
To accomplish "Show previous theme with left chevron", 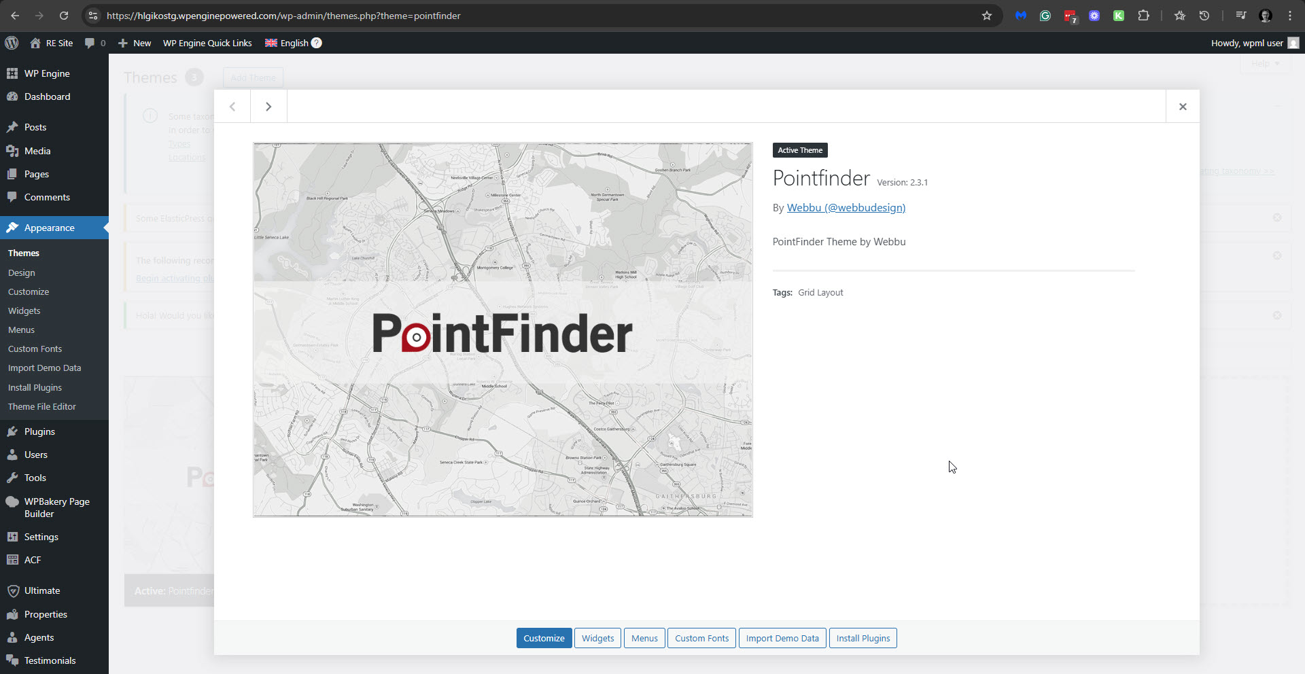I will (x=232, y=107).
